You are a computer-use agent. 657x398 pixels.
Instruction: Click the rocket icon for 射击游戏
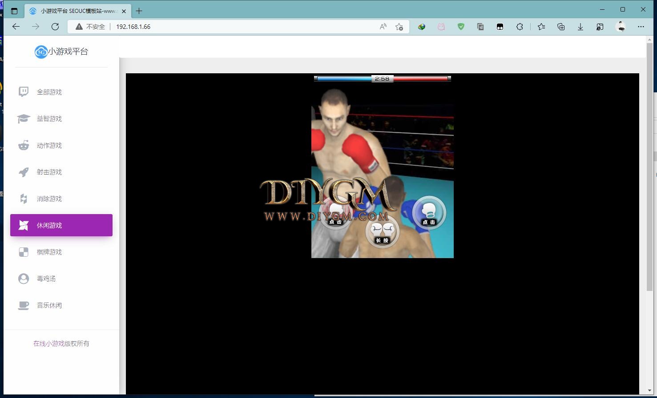tap(24, 172)
